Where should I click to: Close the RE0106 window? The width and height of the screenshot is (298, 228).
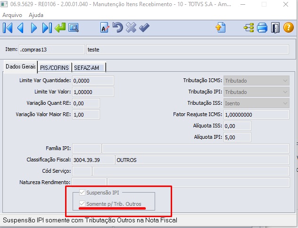(285, 4)
